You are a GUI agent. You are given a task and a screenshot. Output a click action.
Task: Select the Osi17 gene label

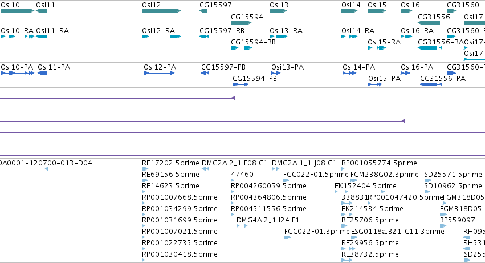[473, 17]
